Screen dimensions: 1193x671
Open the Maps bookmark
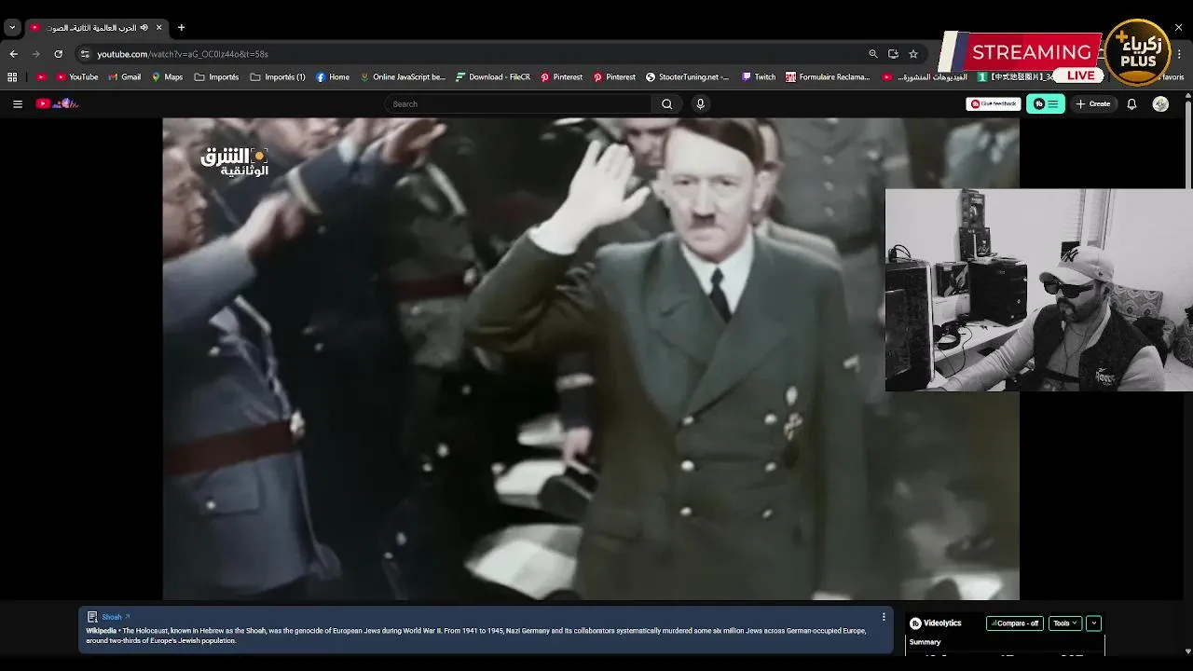point(167,77)
